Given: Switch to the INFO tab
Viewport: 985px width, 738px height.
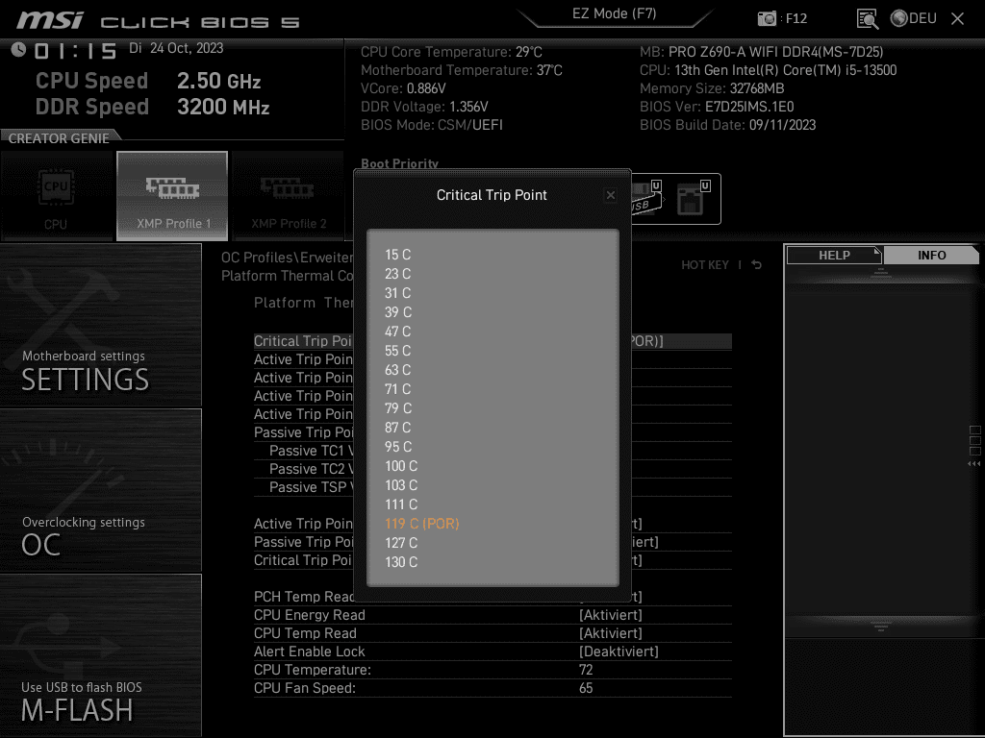Looking at the screenshot, I should point(931,256).
